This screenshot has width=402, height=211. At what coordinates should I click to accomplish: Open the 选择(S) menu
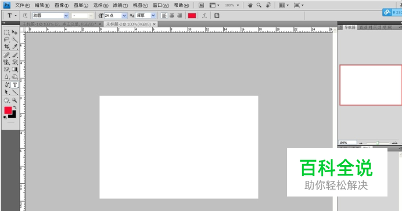(x=100, y=5)
